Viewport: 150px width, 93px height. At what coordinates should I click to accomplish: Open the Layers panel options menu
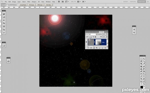point(107,32)
